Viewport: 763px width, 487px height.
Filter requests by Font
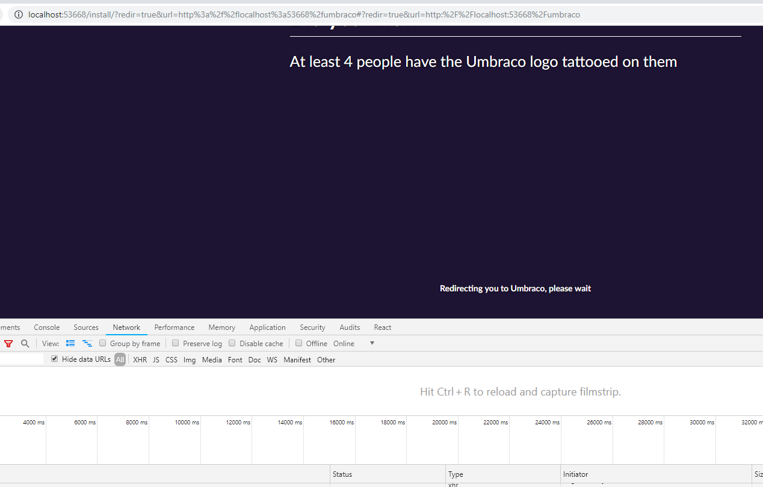(235, 360)
